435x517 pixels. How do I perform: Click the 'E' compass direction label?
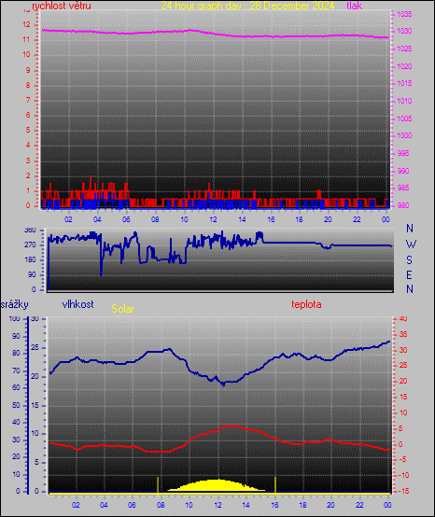(409, 274)
